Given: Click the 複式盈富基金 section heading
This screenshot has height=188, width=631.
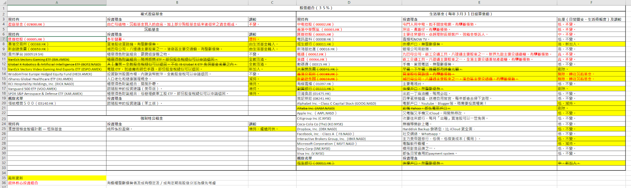Looking at the screenshot, I should click(x=152, y=14).
